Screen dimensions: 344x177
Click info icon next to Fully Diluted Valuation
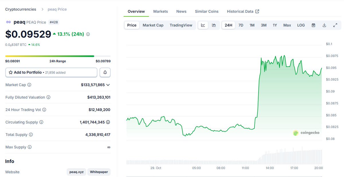(48, 97)
